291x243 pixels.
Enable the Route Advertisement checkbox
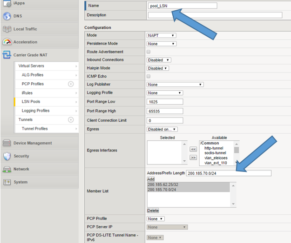tap(149, 52)
